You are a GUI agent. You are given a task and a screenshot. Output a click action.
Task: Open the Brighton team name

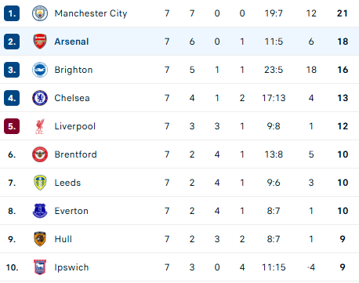point(74,70)
